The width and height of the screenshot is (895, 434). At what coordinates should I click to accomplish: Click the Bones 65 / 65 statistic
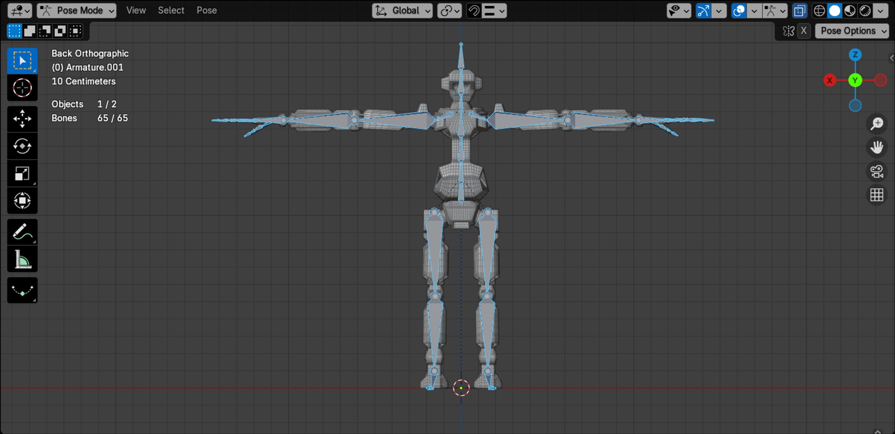pos(89,118)
